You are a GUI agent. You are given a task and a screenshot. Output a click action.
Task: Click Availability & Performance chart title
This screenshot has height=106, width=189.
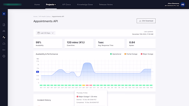pyautogui.click(x=47, y=54)
